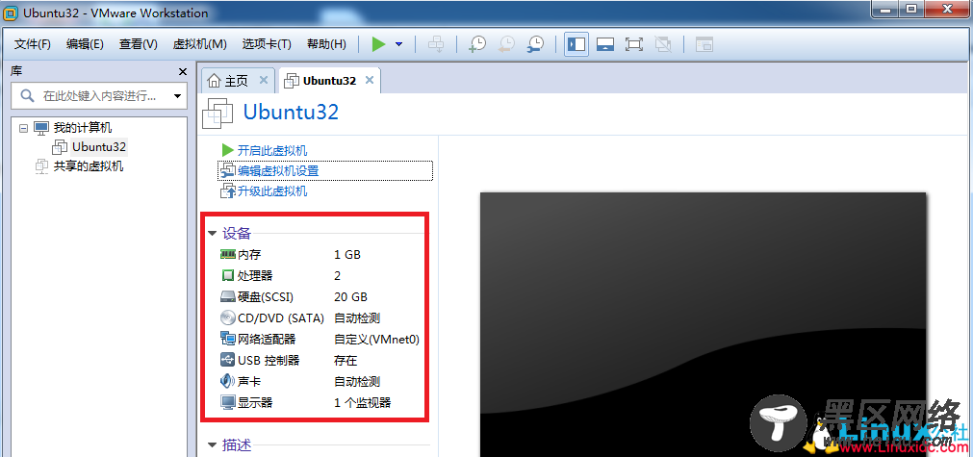Click the 声卡 自动检测 value
973x457 pixels.
[x=357, y=381]
